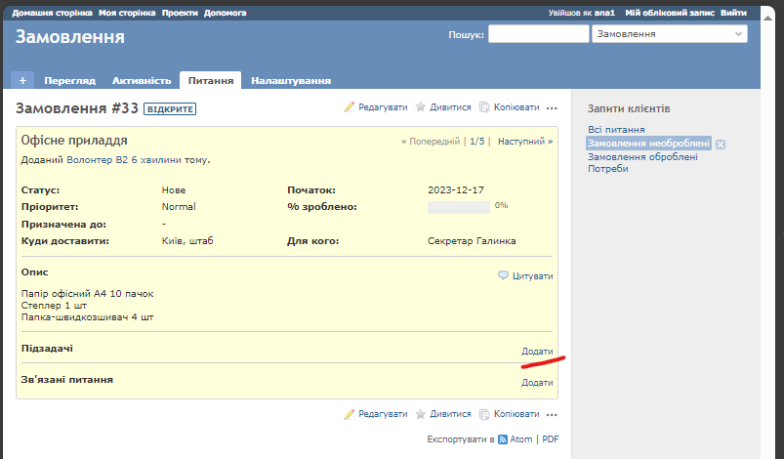This screenshot has width=784, height=459.
Task: Export the issue as PDF
Action: click(551, 439)
